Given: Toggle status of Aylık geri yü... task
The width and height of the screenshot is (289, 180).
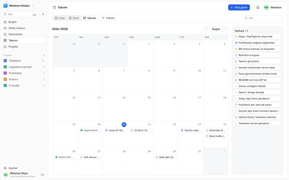Looking at the screenshot, I should pos(157,157).
